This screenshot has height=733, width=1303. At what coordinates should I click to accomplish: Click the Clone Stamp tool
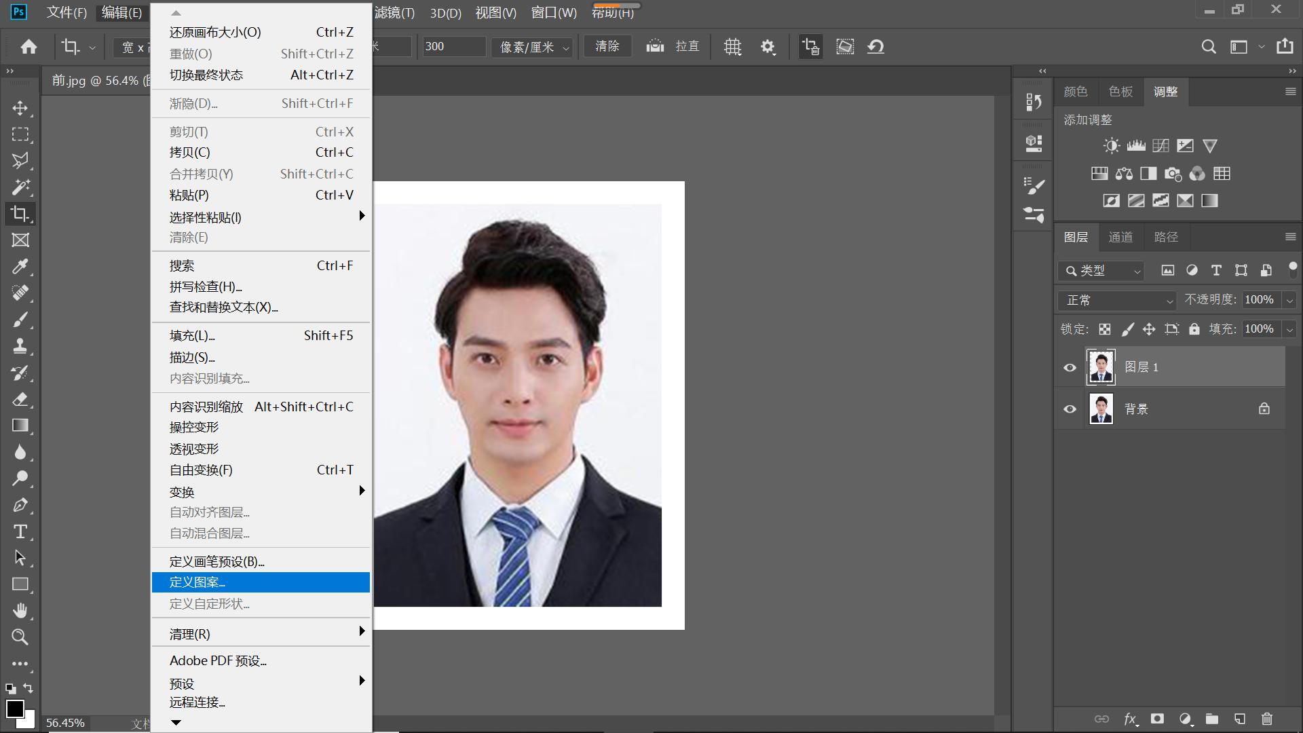pos(20,346)
